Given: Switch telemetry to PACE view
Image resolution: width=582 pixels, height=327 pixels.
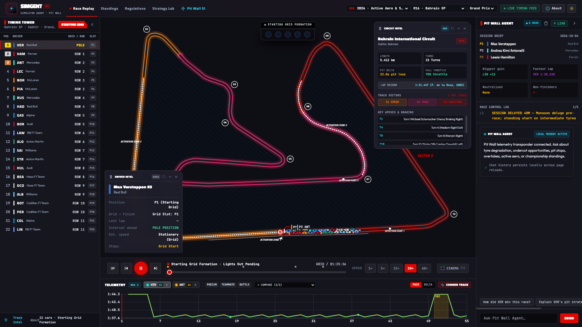Looking at the screenshot, I should [416, 285].
